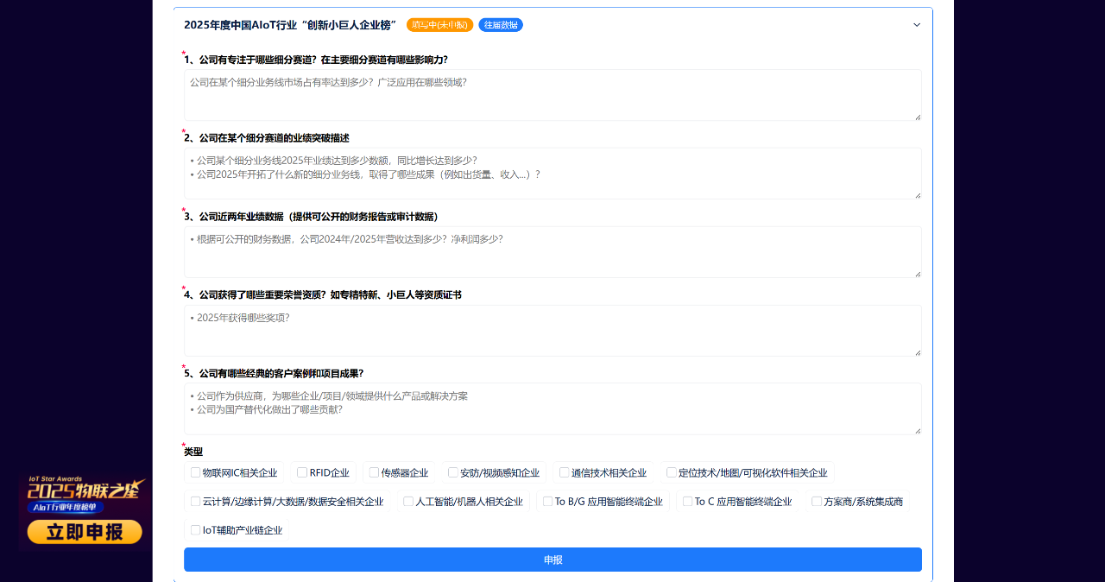Open 往届数据 to view past data

(x=501, y=25)
